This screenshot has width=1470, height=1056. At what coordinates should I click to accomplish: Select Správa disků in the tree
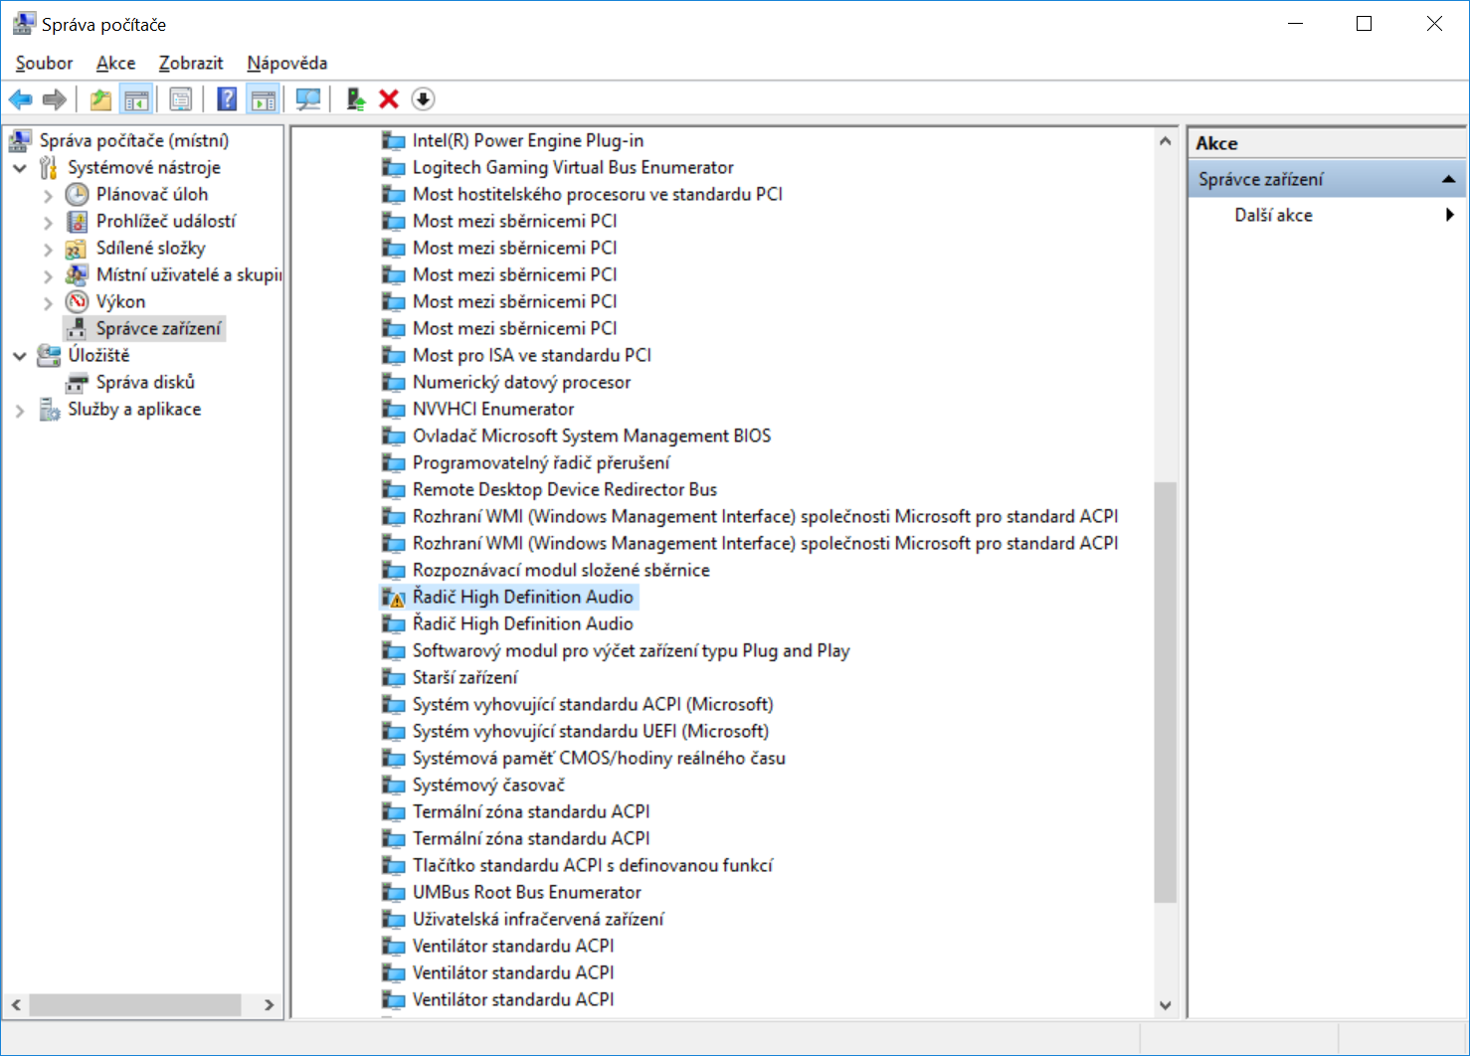coord(145,383)
